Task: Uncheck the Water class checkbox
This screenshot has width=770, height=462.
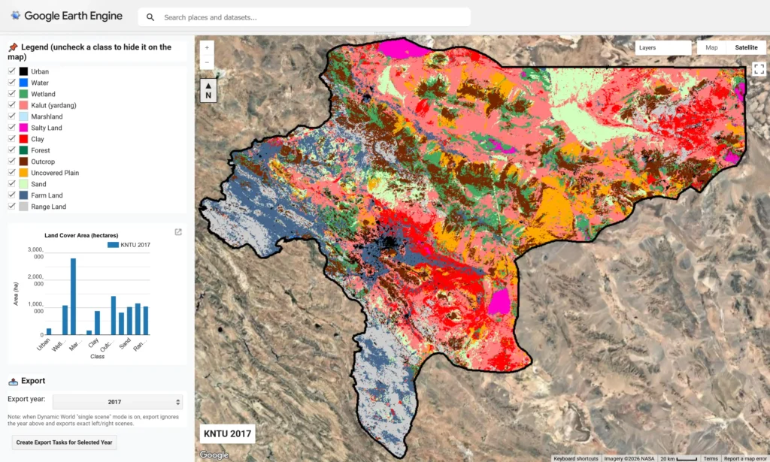Action: (x=12, y=83)
